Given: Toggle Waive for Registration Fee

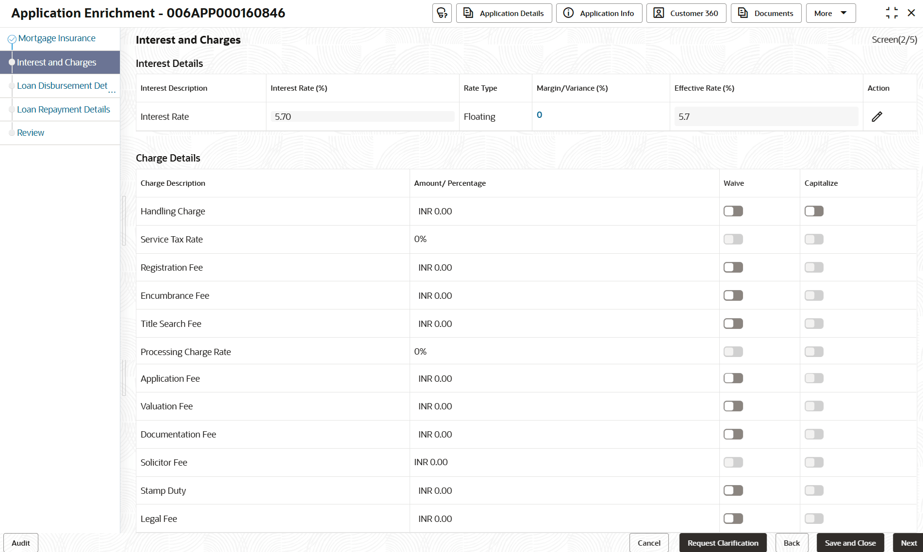Looking at the screenshot, I should point(733,267).
